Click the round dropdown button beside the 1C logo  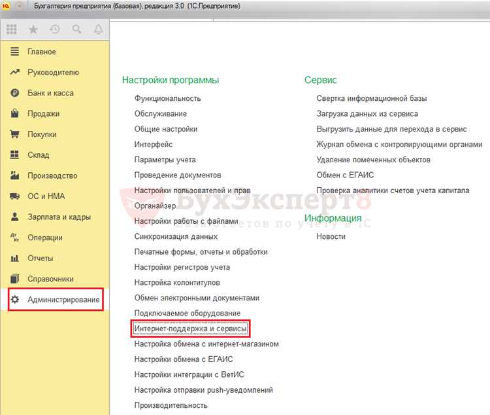[x=19, y=6]
